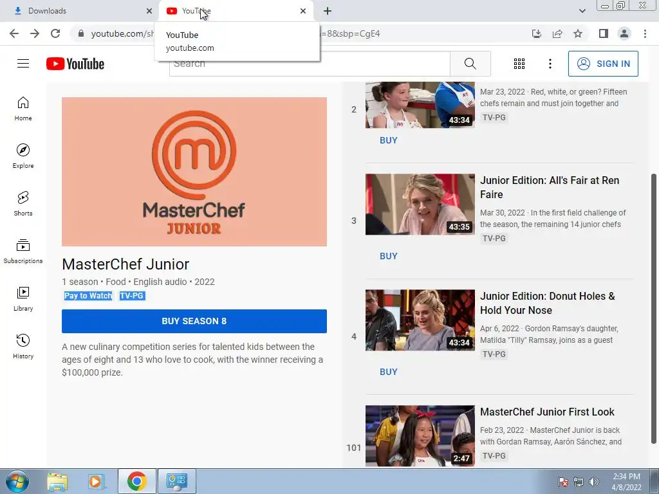Open Windows Media Player from taskbar

pyautogui.click(x=96, y=481)
